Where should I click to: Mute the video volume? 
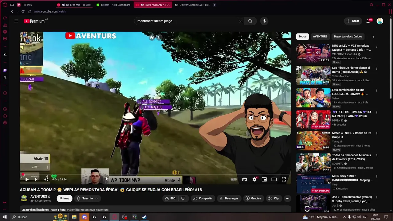[46, 180]
